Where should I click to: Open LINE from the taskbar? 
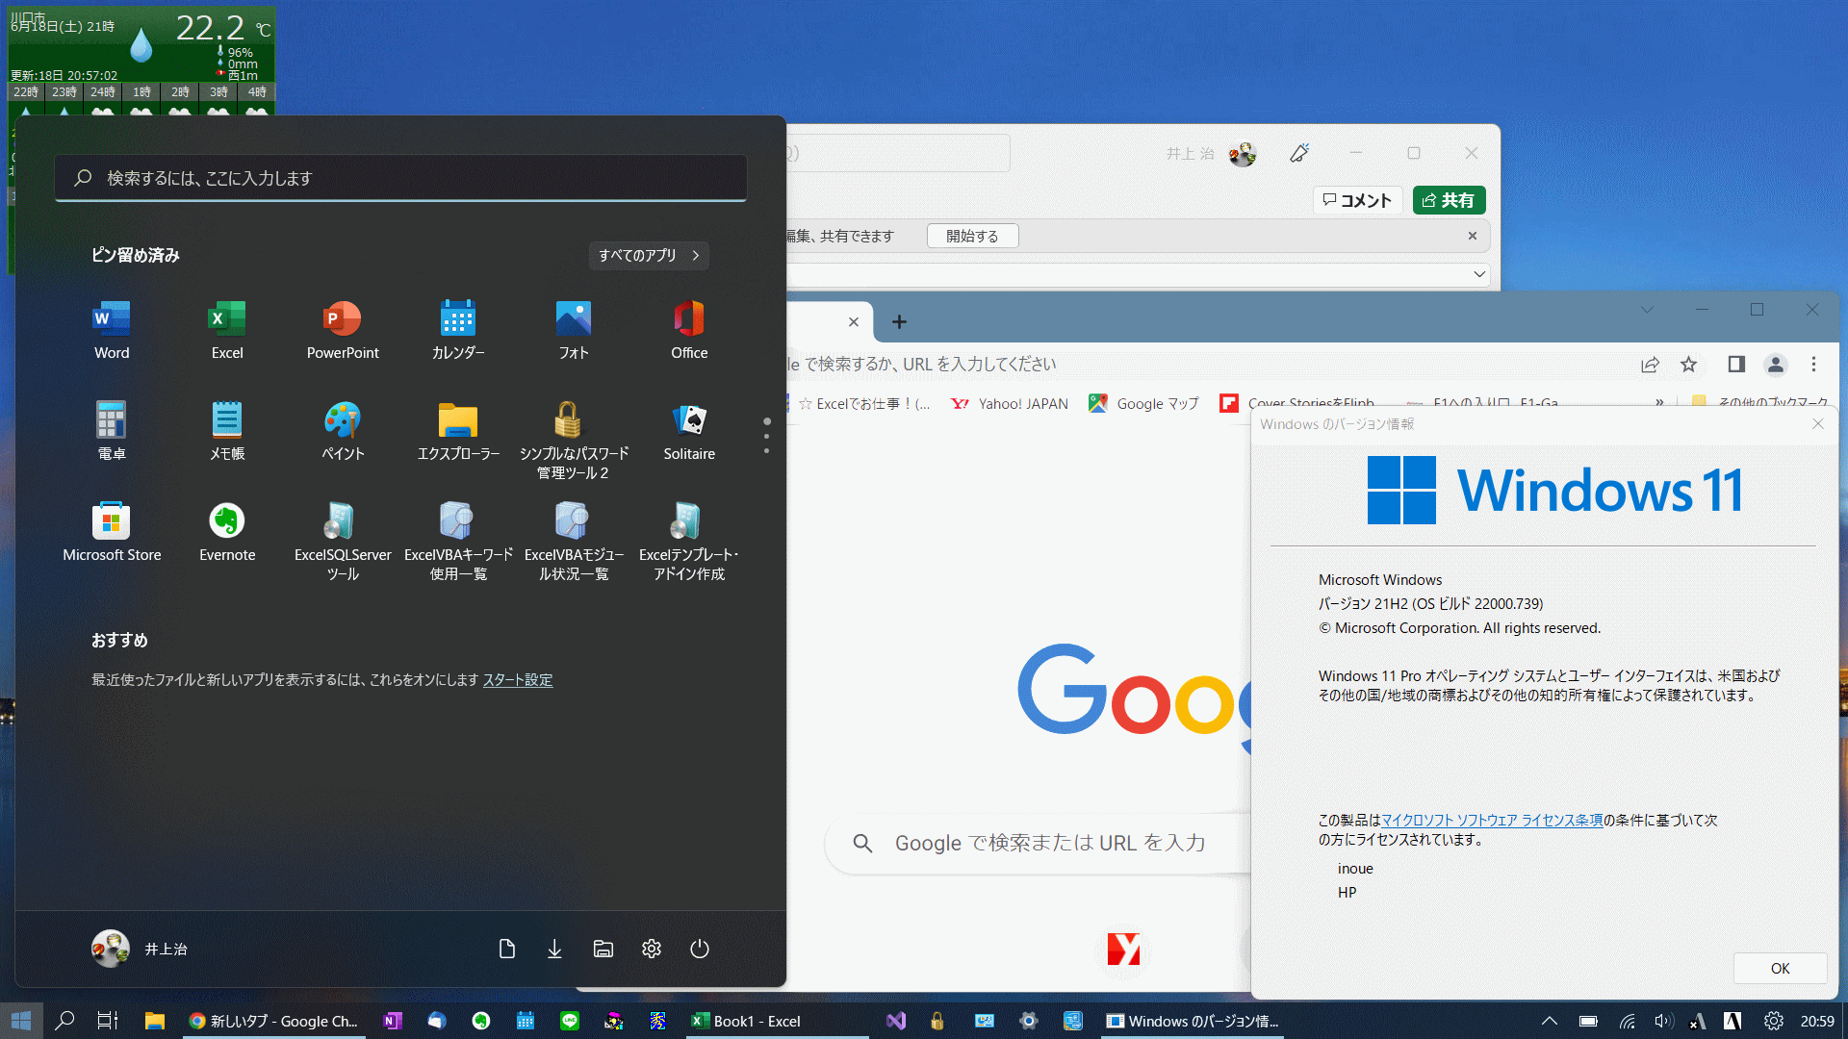click(570, 1021)
